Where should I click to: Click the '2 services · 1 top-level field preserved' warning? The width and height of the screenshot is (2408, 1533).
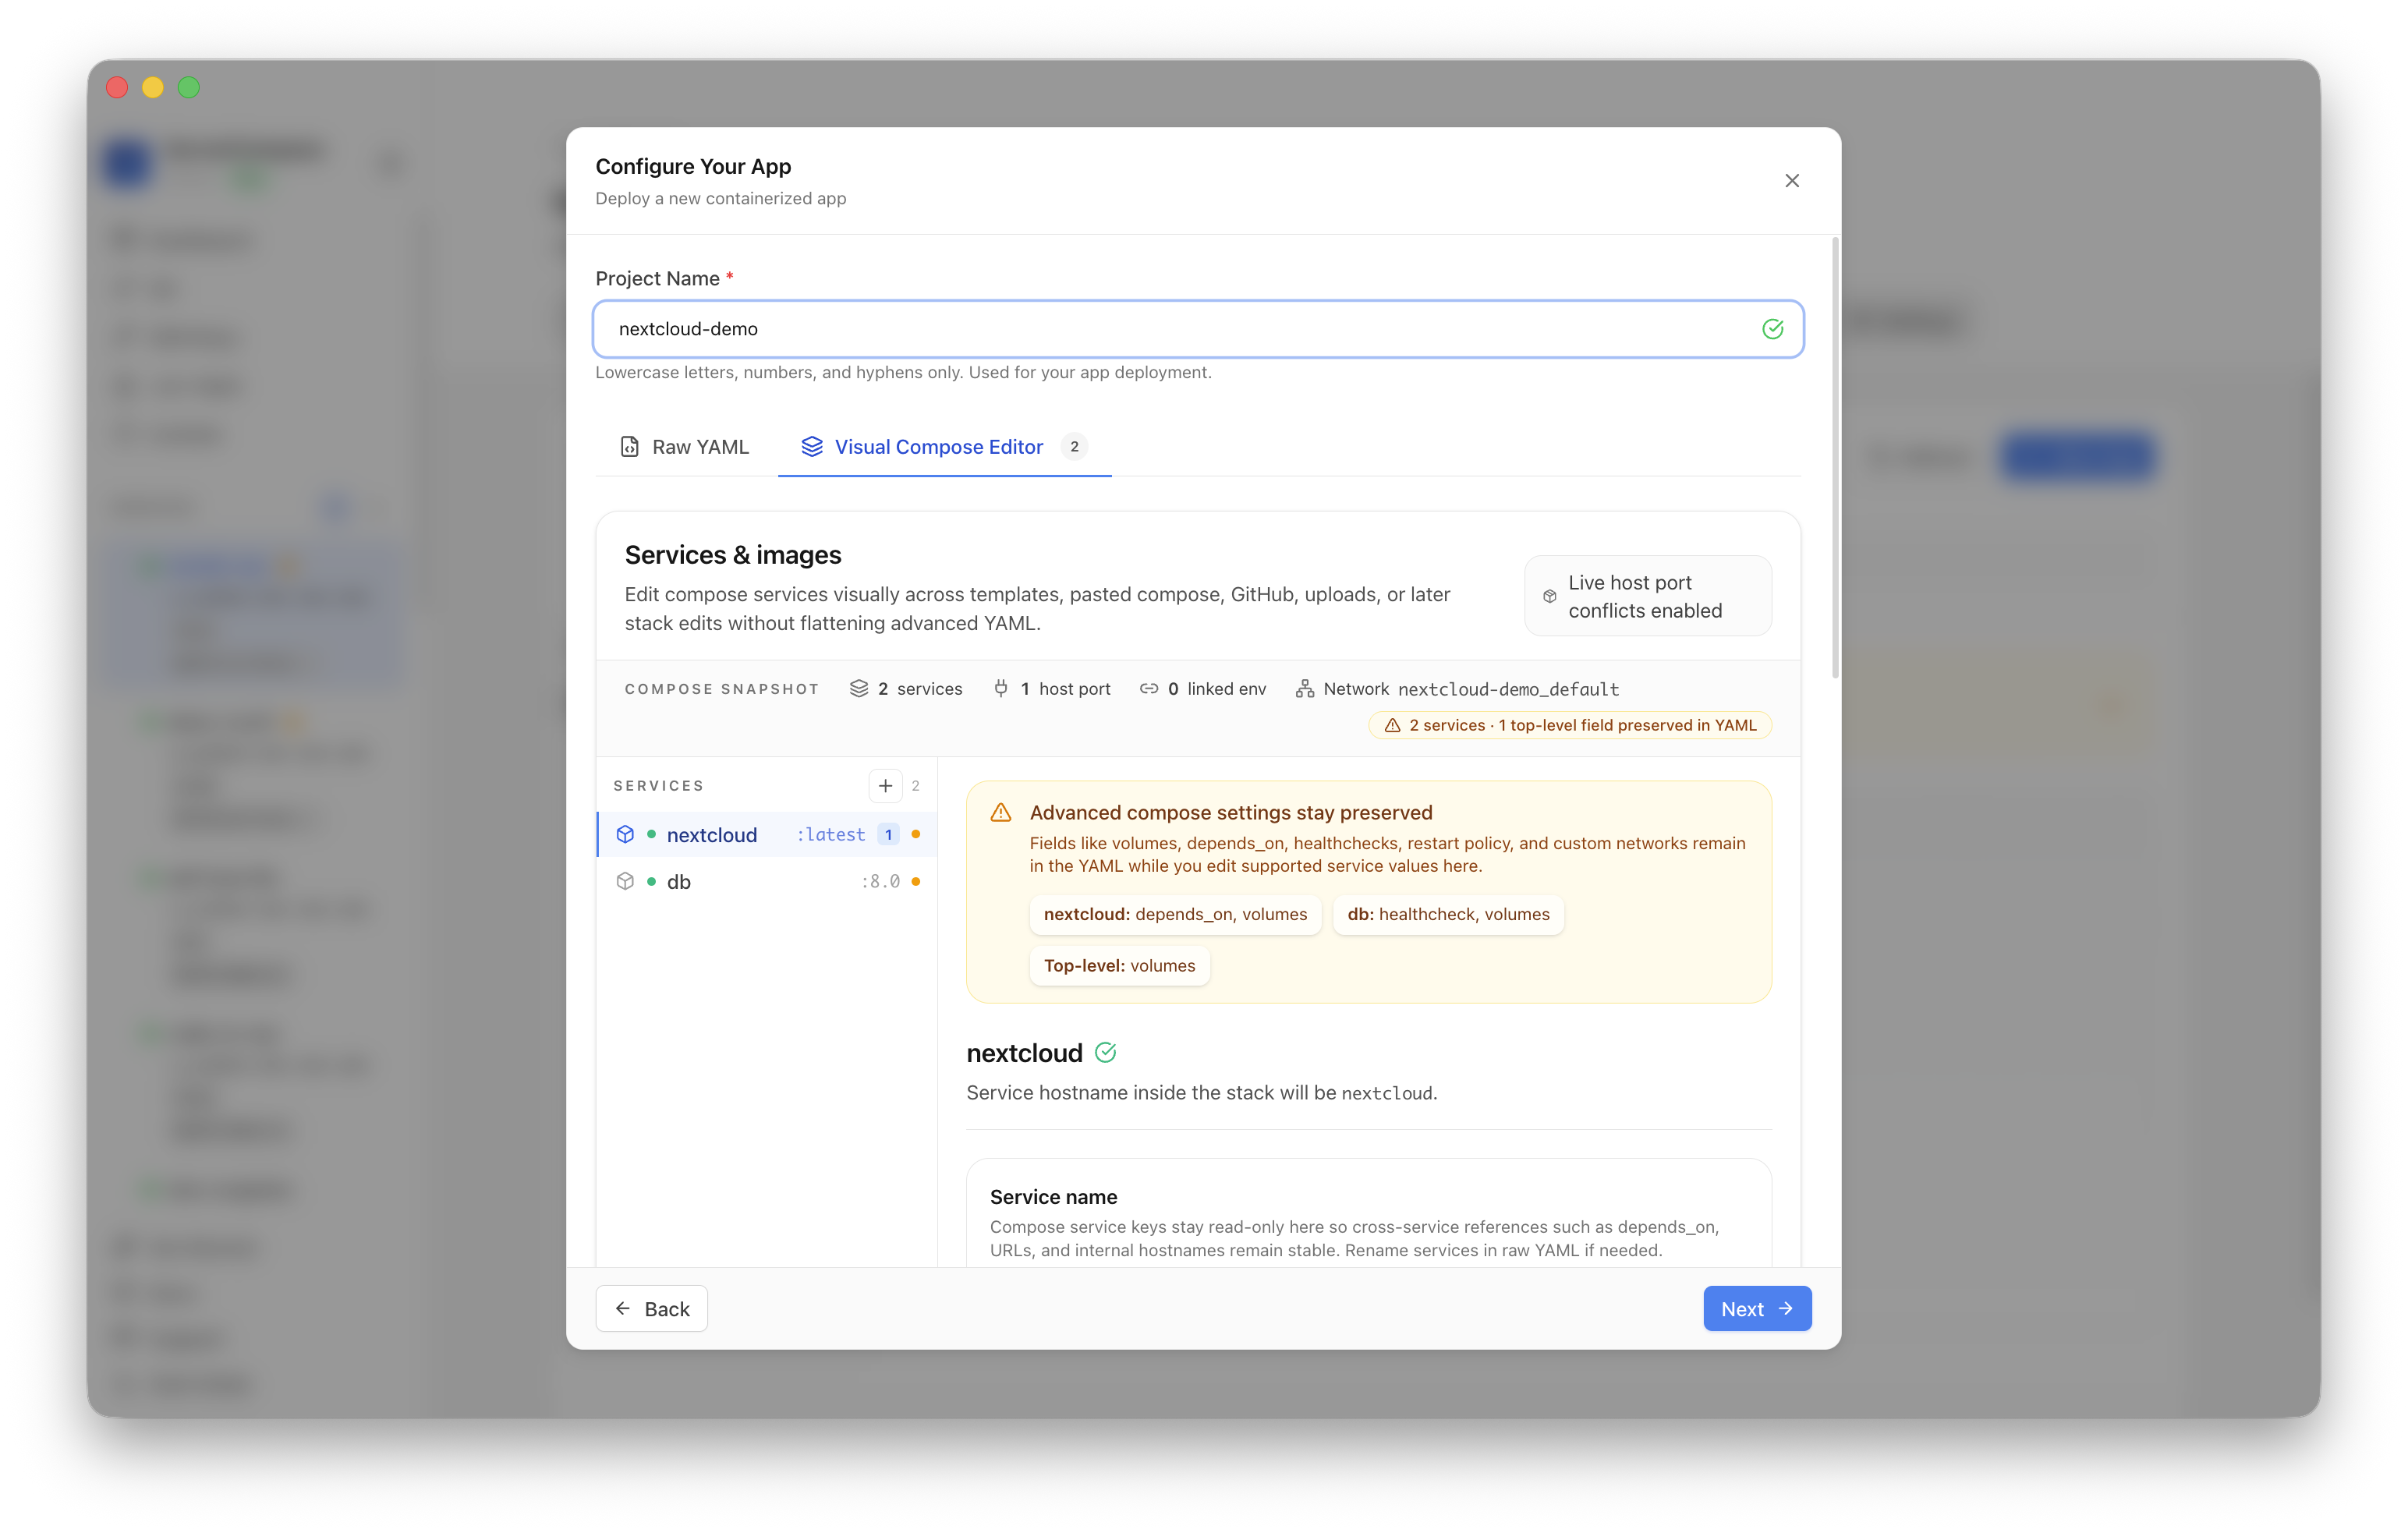click(1569, 726)
